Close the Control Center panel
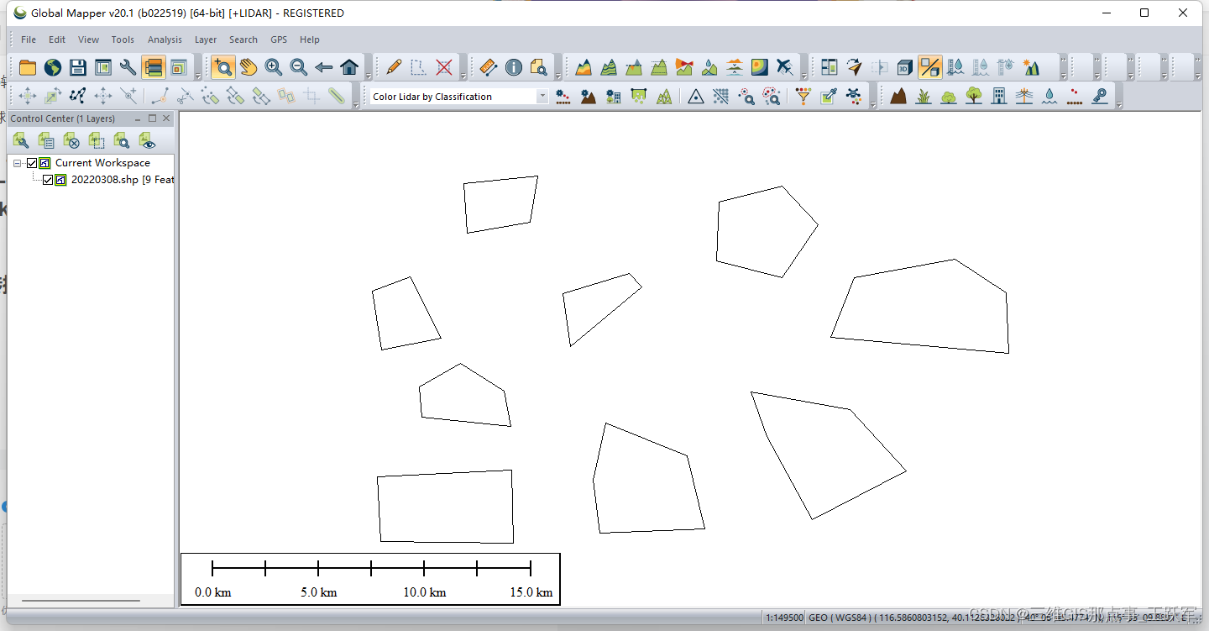Viewport: 1209px width, 631px height. coord(166,118)
